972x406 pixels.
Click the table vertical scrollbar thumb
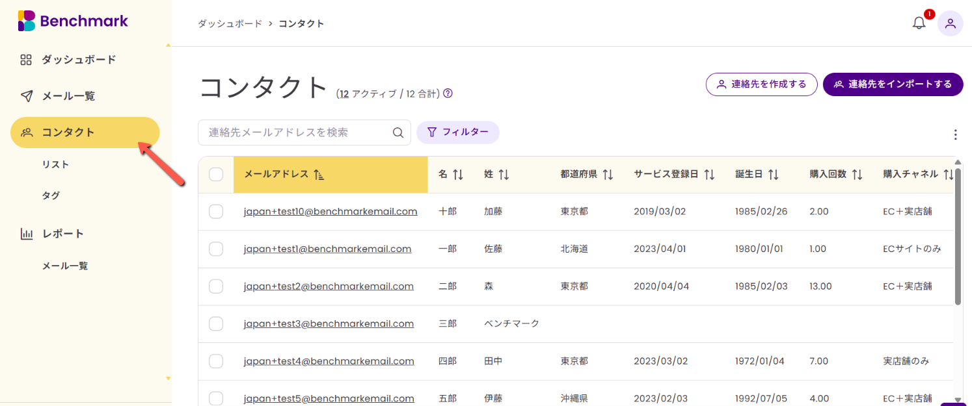coord(958,236)
